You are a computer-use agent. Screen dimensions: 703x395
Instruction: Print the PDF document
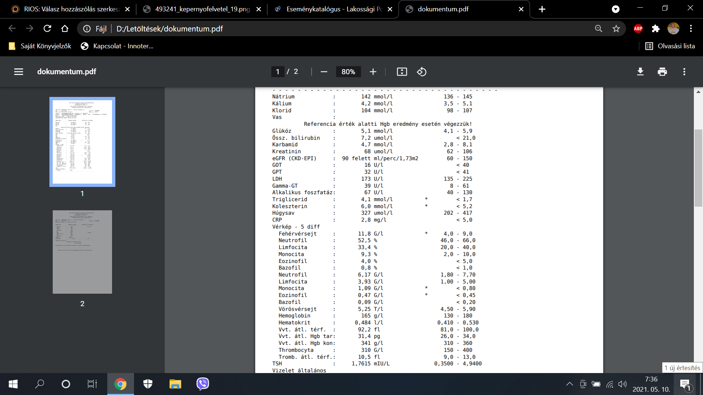click(662, 72)
